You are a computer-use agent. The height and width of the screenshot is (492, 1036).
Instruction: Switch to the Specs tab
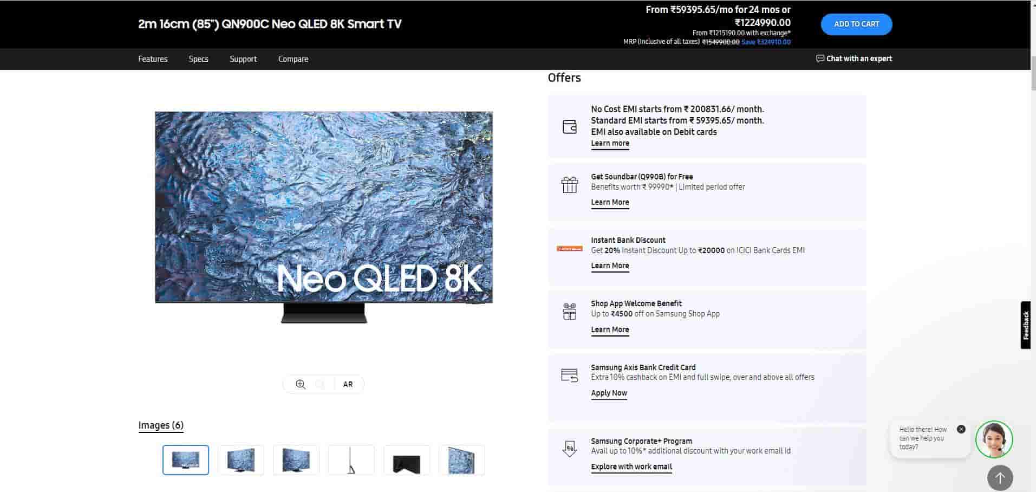pyautogui.click(x=198, y=59)
